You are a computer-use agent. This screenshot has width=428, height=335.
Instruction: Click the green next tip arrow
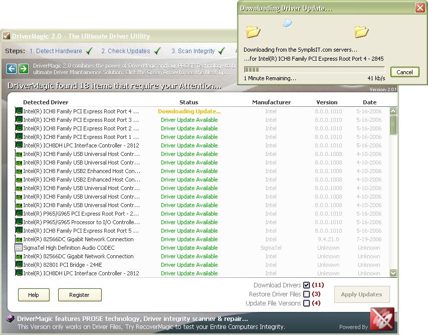point(24,69)
